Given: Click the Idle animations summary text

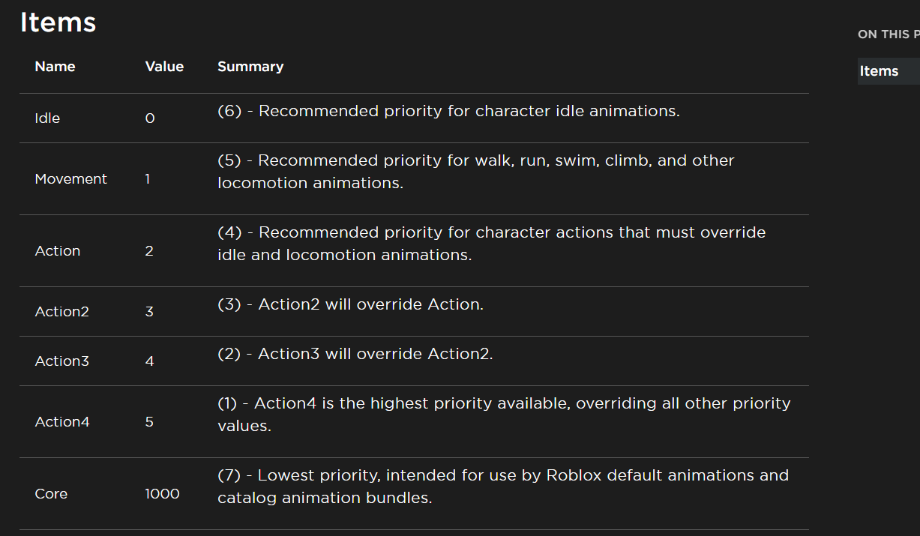Looking at the screenshot, I should pos(448,111).
